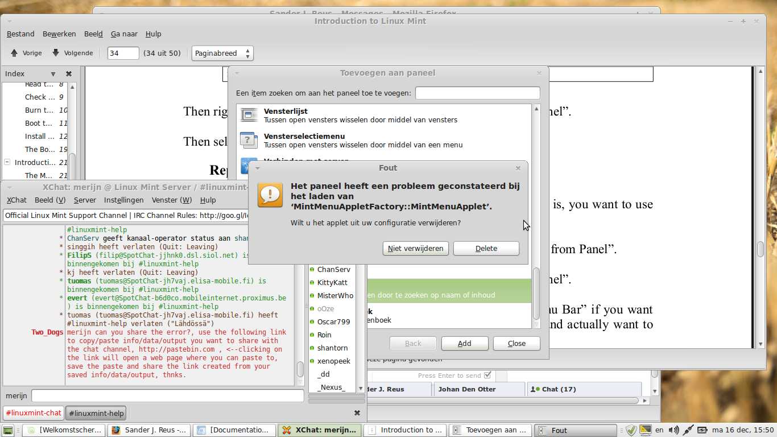Toggle Press Enter to send checkbox
This screenshot has width=777, height=437.
[x=487, y=376]
